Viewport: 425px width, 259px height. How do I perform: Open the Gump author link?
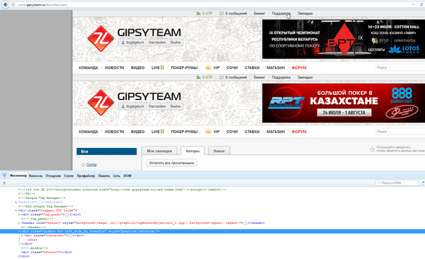point(91,164)
